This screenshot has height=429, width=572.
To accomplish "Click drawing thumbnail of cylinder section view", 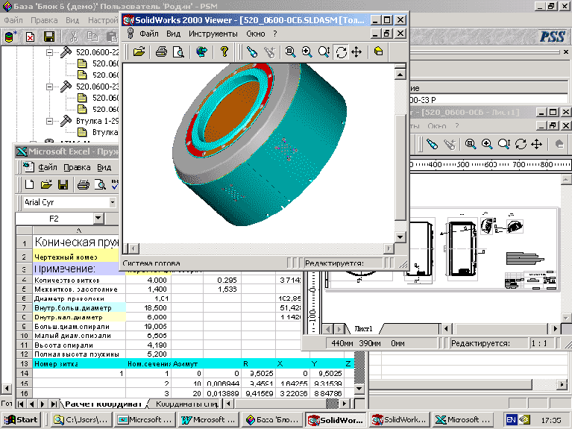I will pyautogui.click(x=462, y=248).
